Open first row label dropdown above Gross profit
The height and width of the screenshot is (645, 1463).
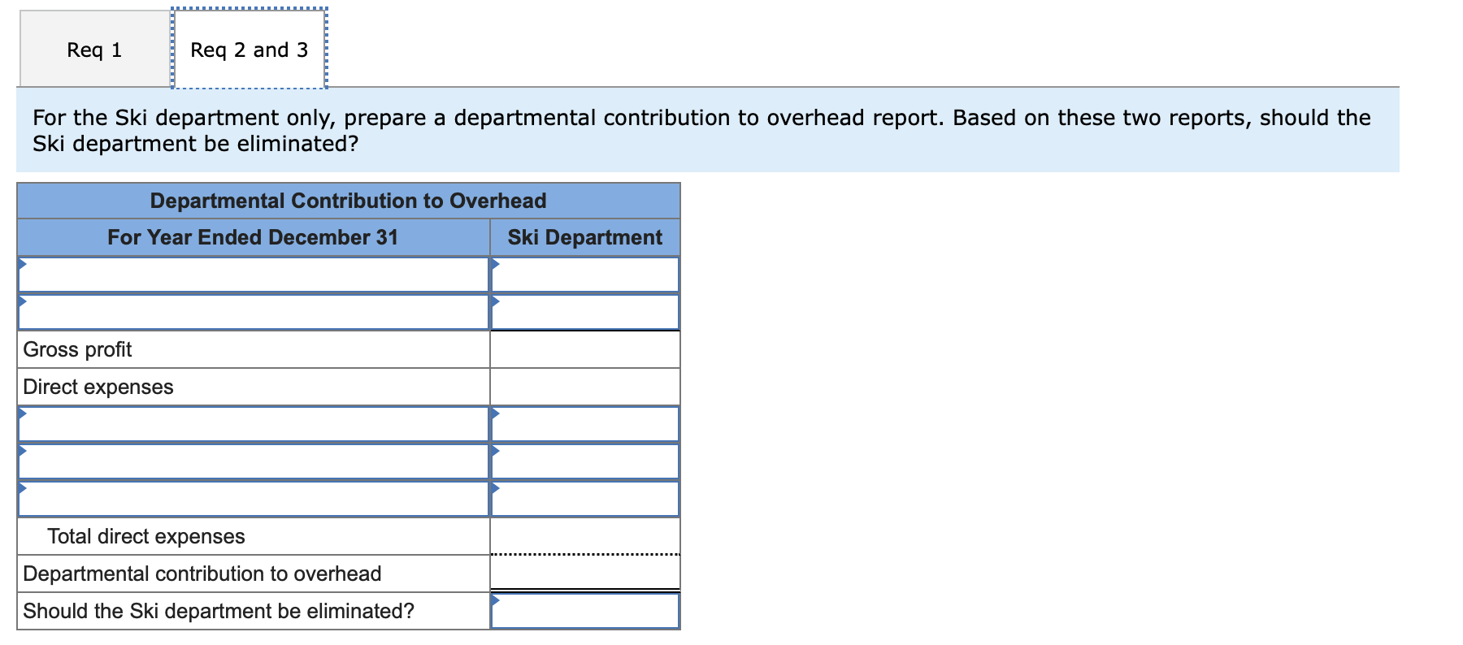click(254, 275)
